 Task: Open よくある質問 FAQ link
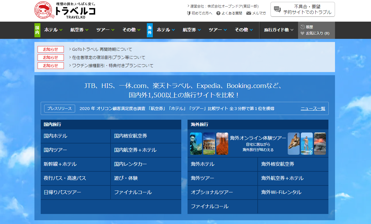(232, 13)
